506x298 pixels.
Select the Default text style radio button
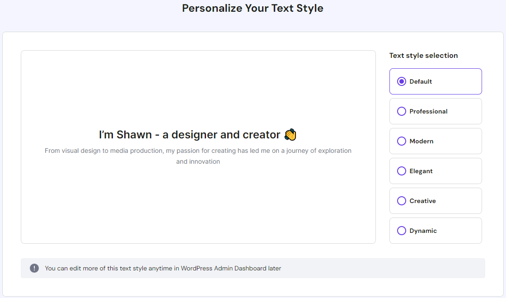point(402,81)
